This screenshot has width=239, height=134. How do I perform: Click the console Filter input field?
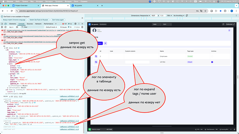(32, 27)
